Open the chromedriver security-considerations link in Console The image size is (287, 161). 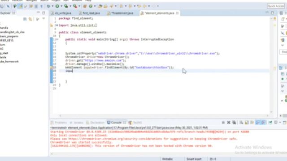tap(114, 139)
